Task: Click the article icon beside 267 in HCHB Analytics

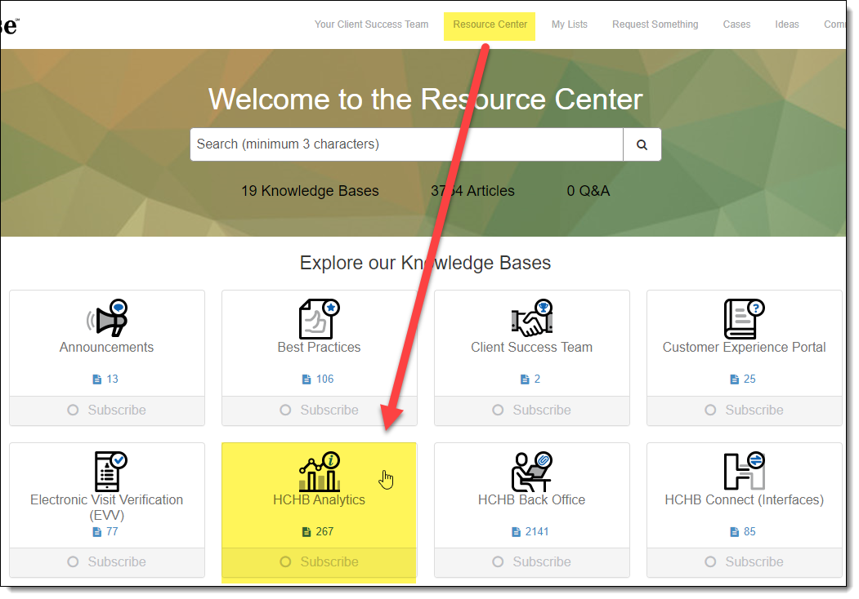Action: [x=306, y=532]
